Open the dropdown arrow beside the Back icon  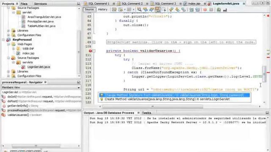(124, 10)
